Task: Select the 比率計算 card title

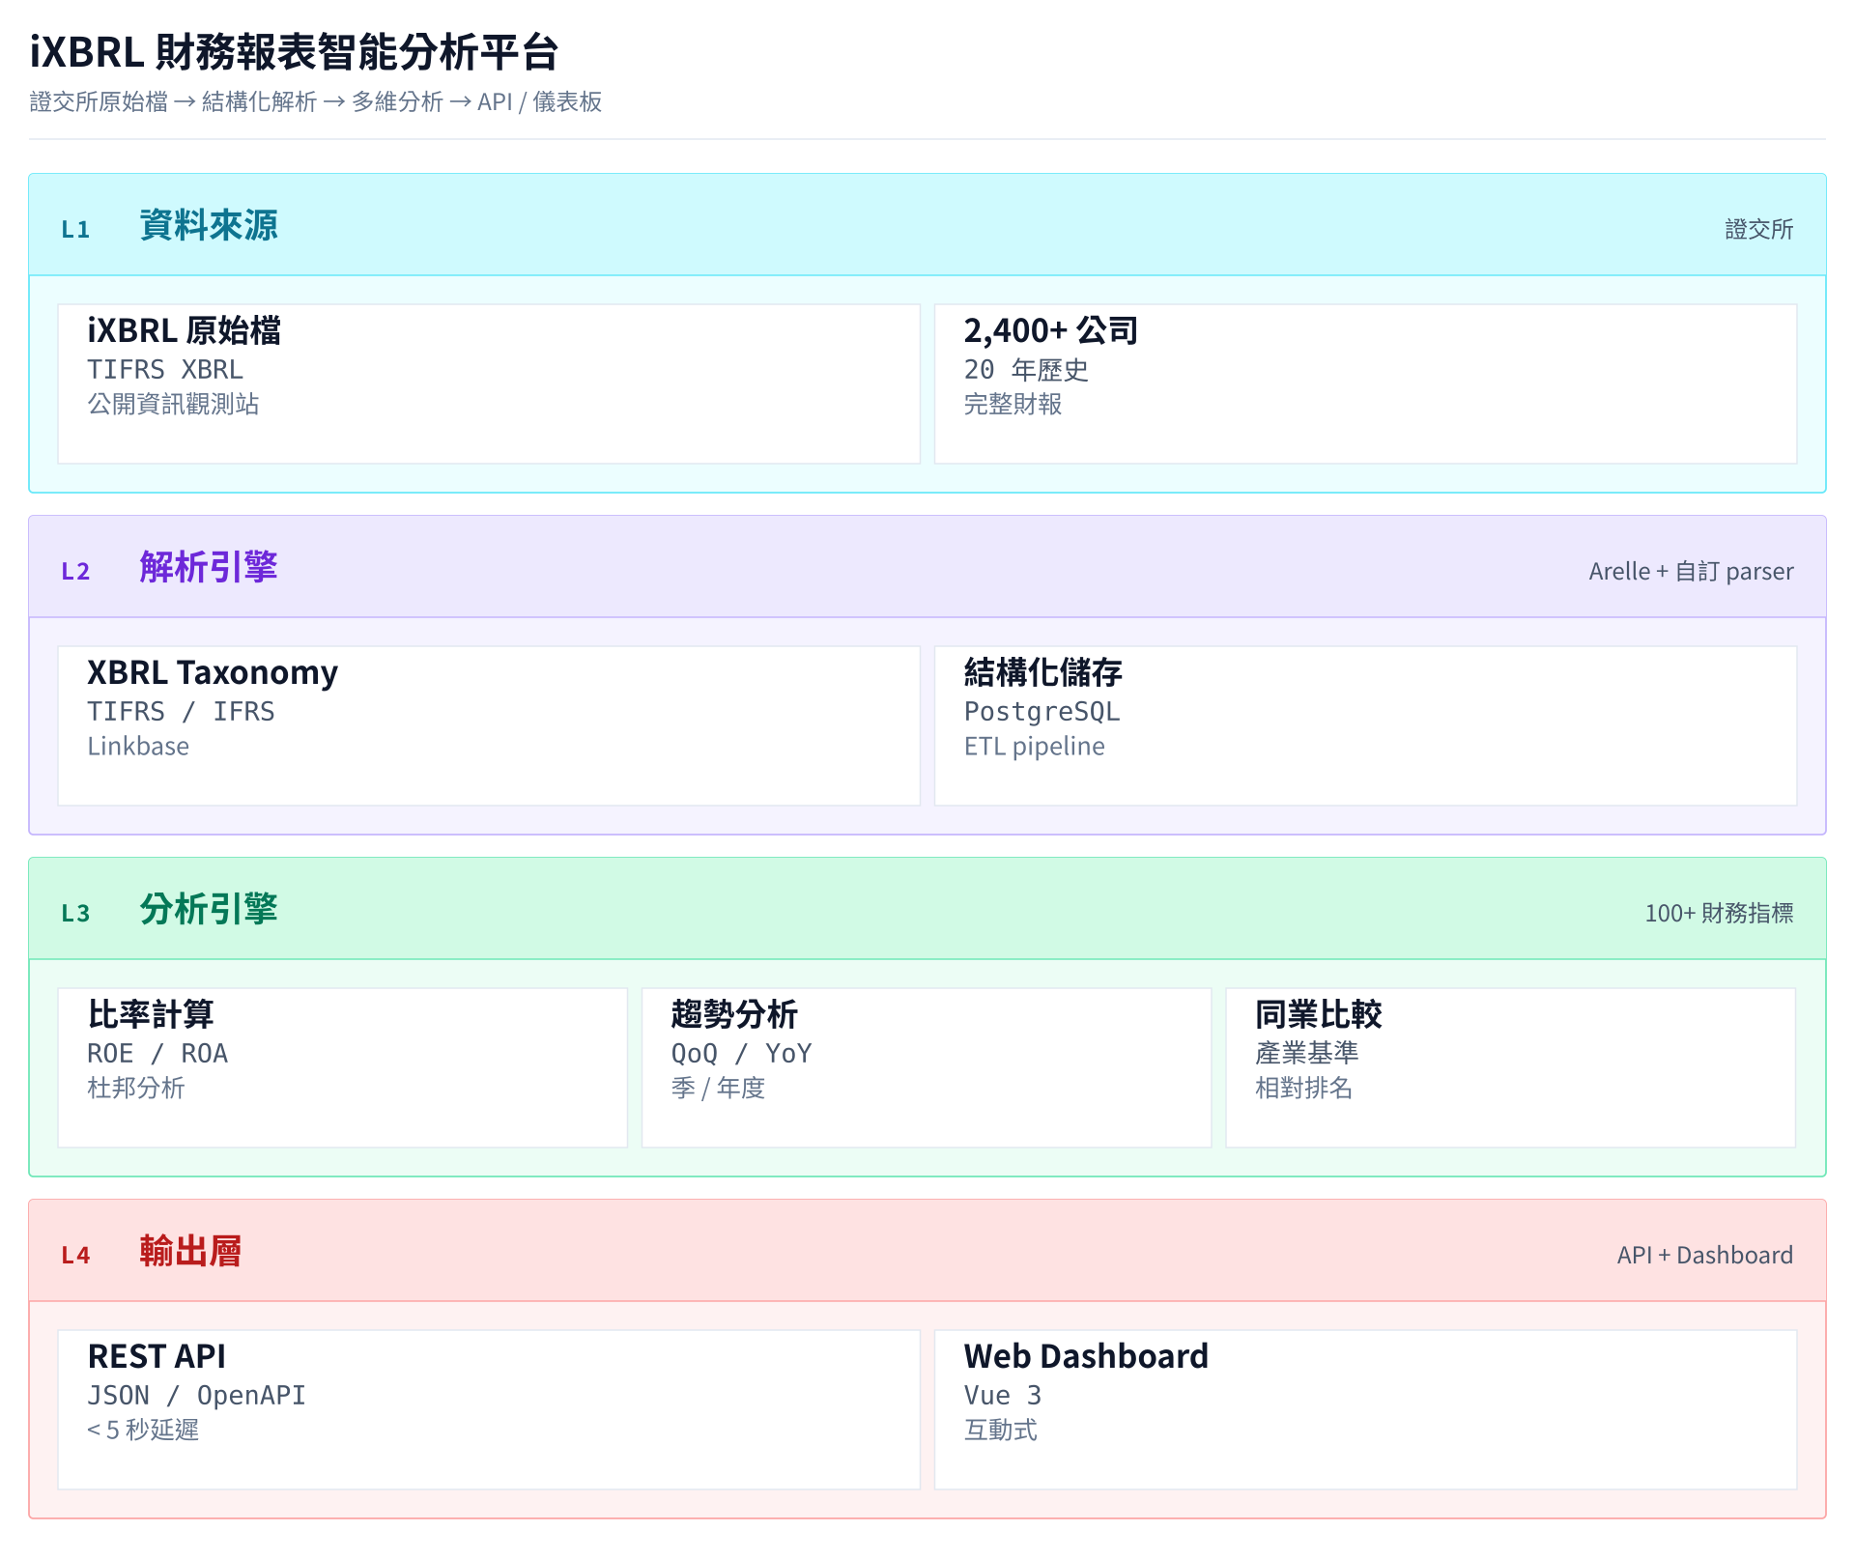Action: (x=151, y=1014)
